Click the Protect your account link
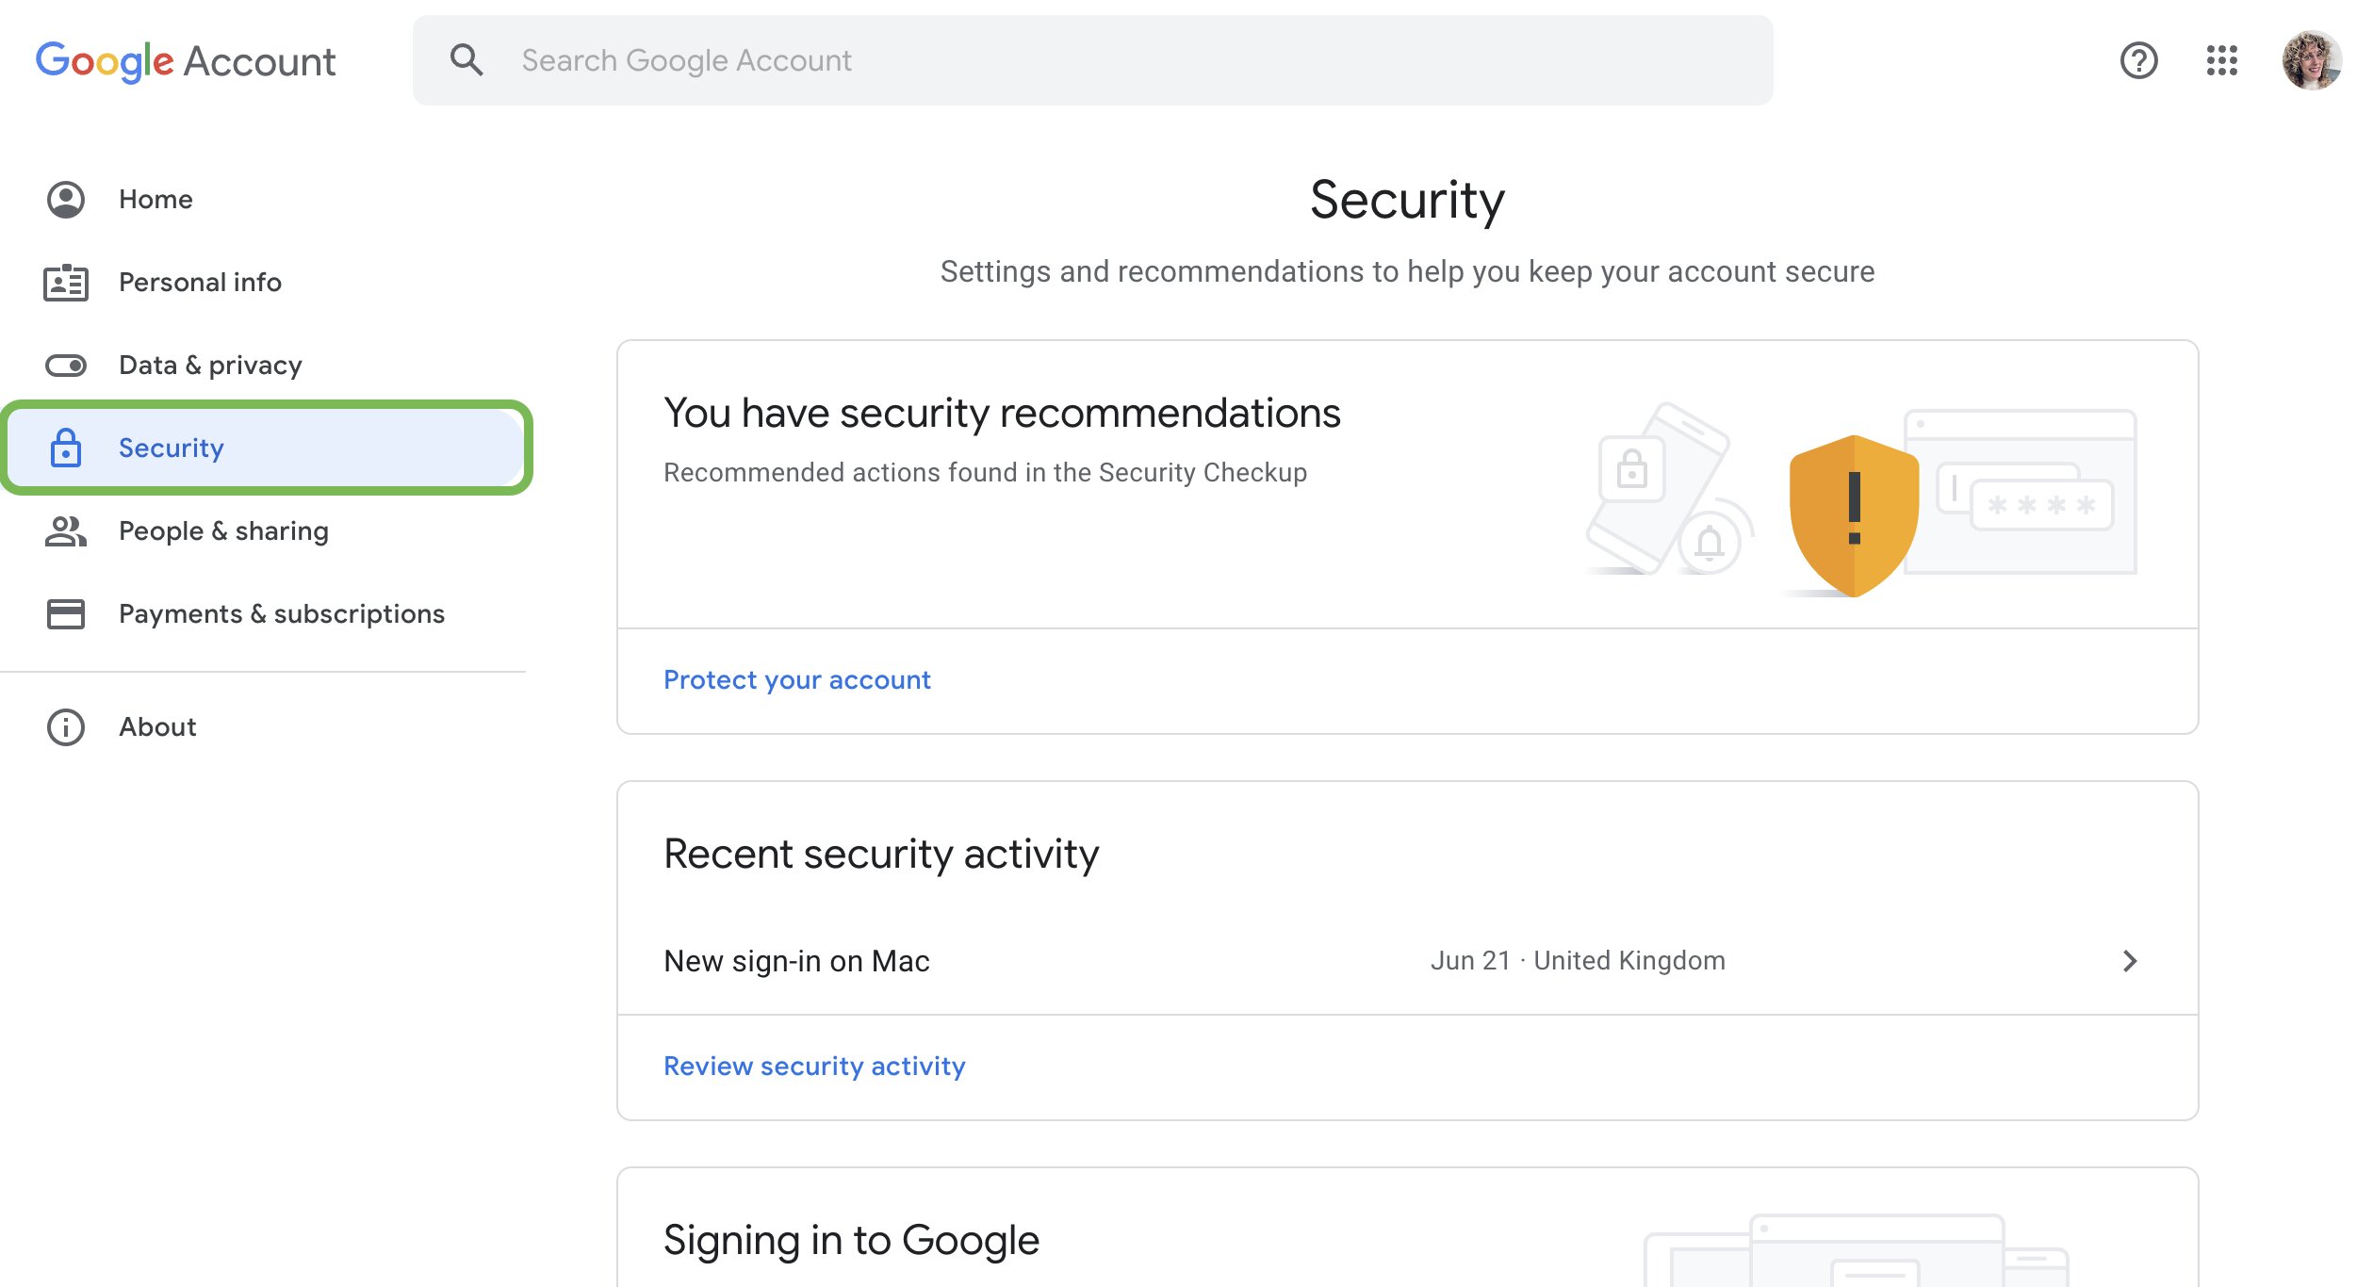2373x1287 pixels. [796, 680]
